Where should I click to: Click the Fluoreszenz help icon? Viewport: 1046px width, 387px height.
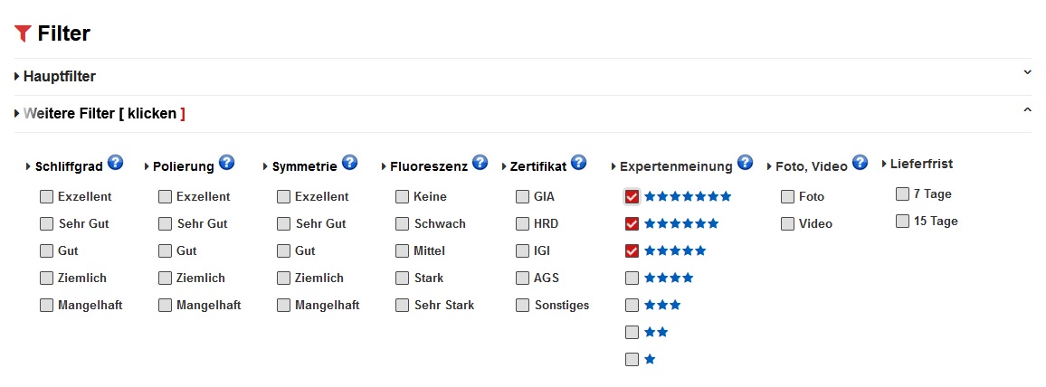(x=480, y=163)
